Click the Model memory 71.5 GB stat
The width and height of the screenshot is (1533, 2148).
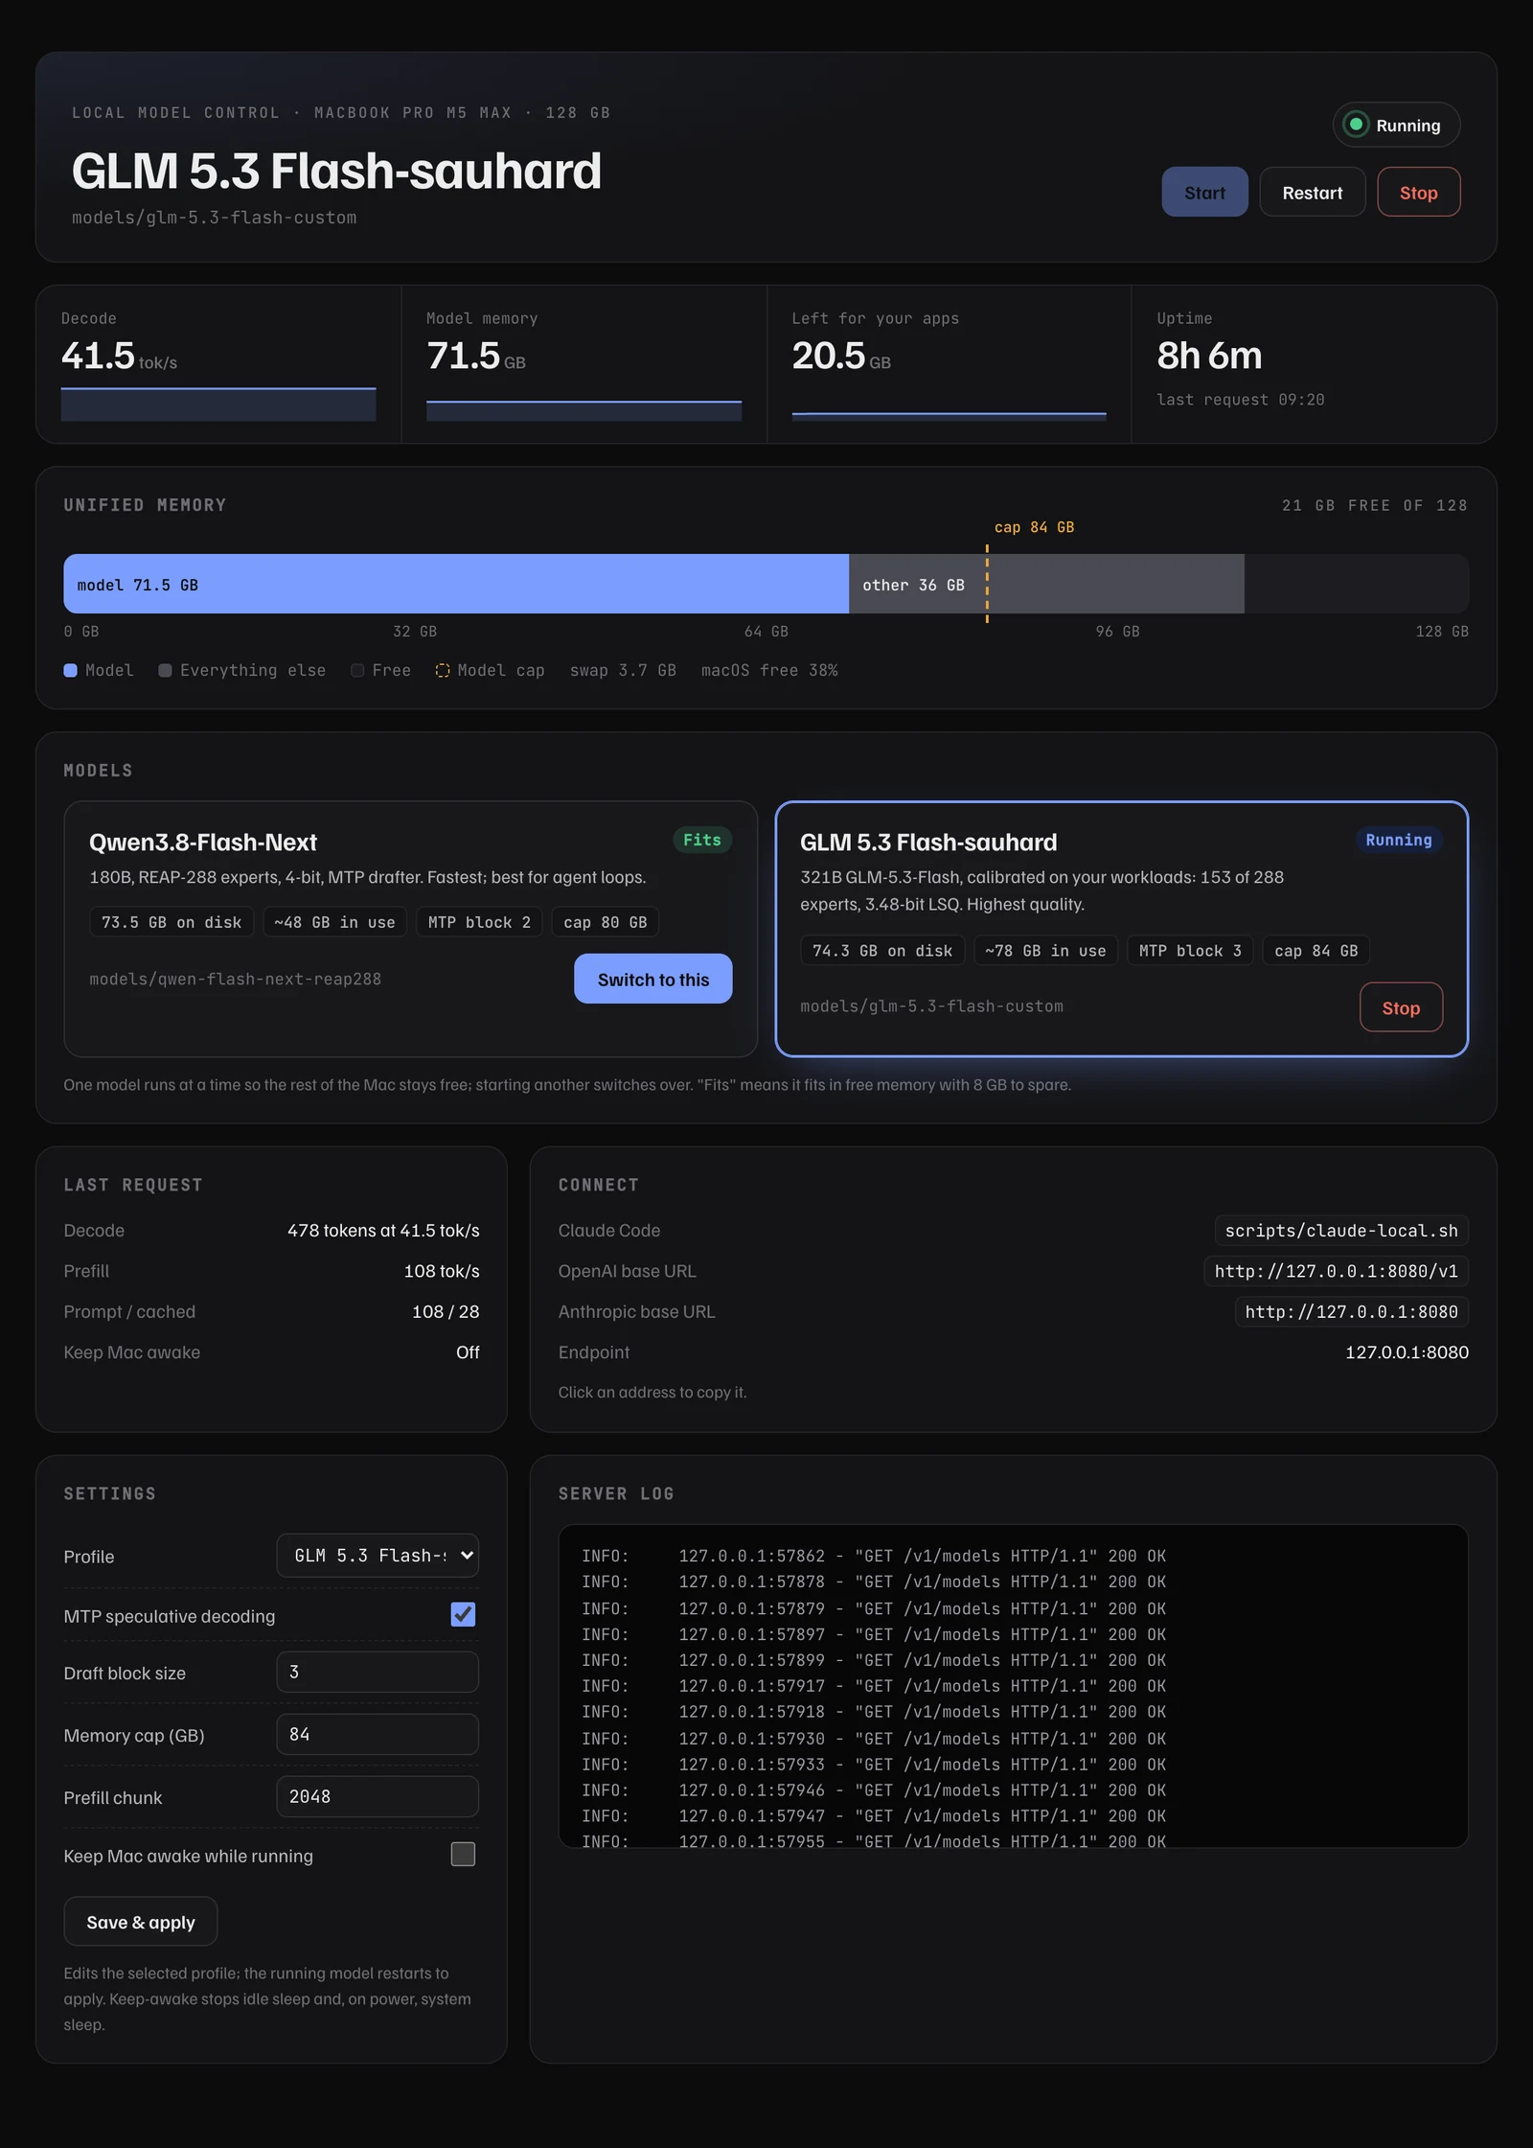[583, 364]
